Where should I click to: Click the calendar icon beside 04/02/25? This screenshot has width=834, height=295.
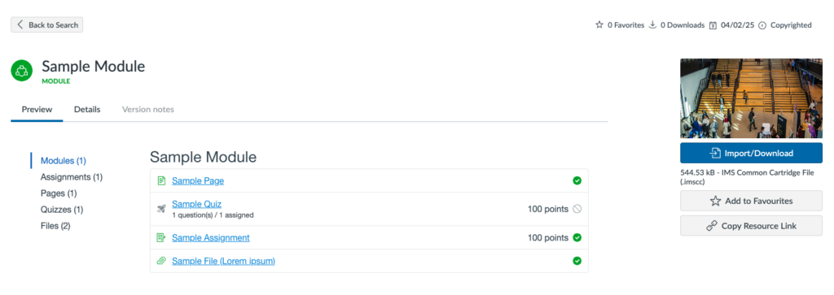tap(713, 25)
